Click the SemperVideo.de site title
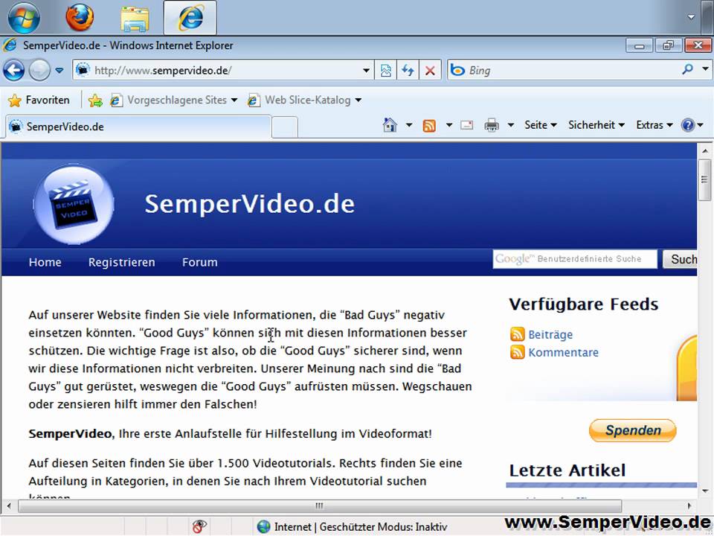 (x=250, y=204)
